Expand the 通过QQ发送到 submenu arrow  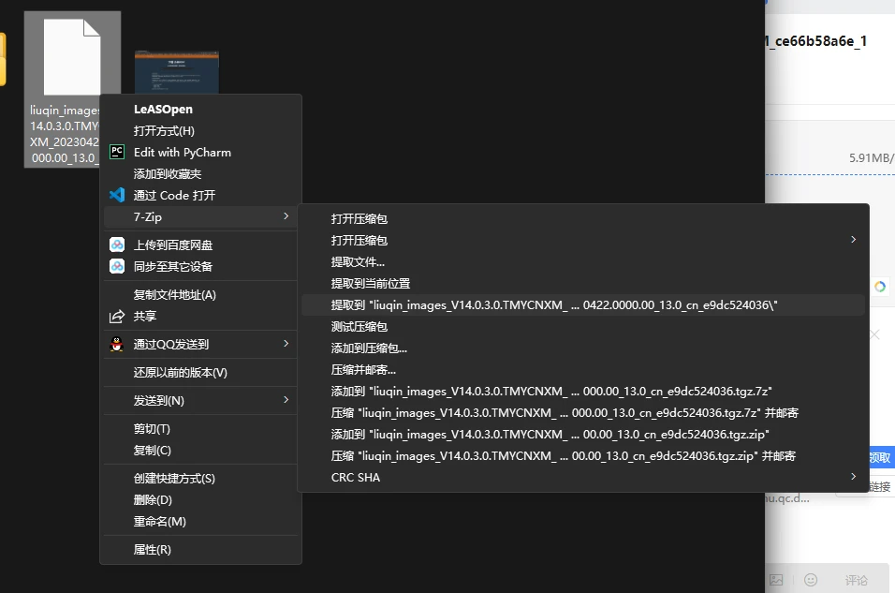click(286, 344)
